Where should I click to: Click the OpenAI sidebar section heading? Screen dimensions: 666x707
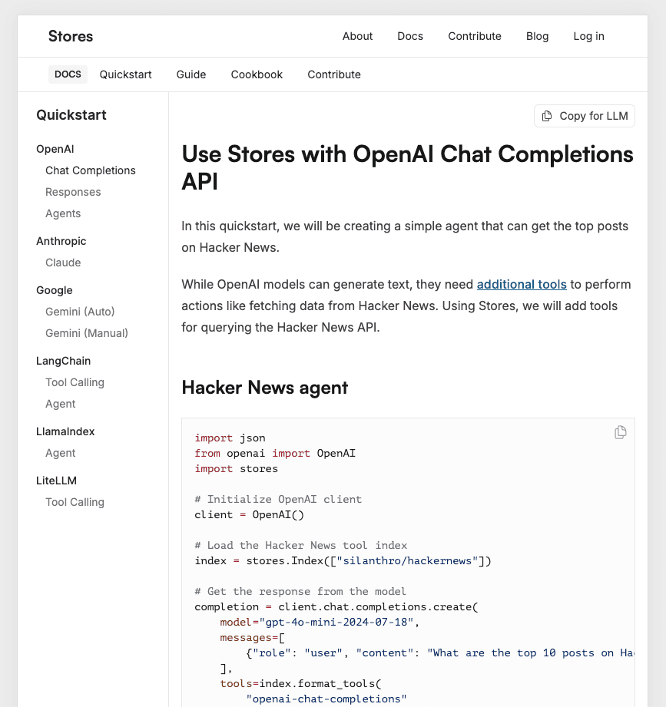coord(55,149)
